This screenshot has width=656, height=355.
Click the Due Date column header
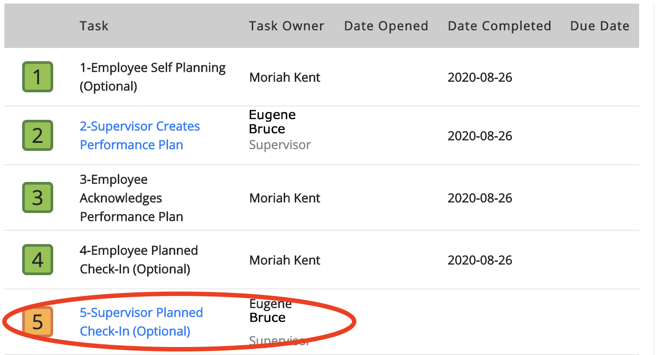(600, 26)
